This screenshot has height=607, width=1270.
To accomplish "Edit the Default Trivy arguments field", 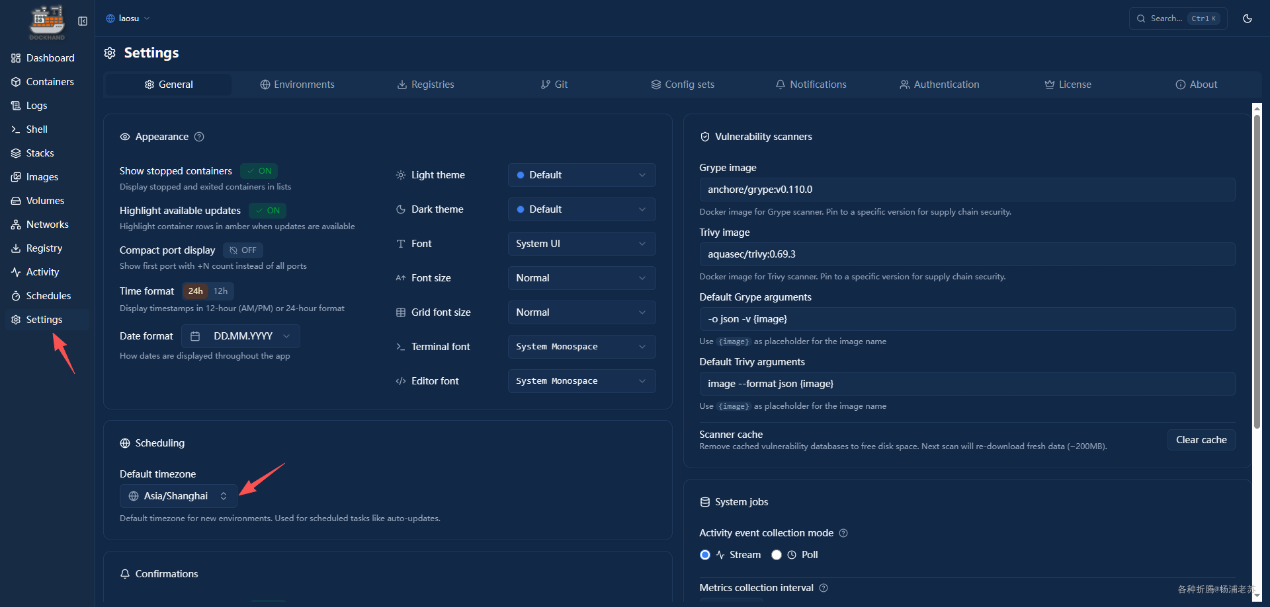I will point(967,384).
